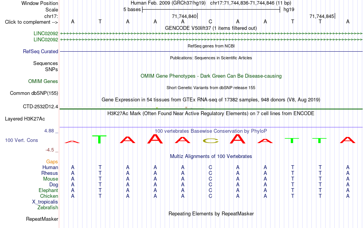Click the "Window Position" track label
Screen dimensions: 363x228
[40, 3]
